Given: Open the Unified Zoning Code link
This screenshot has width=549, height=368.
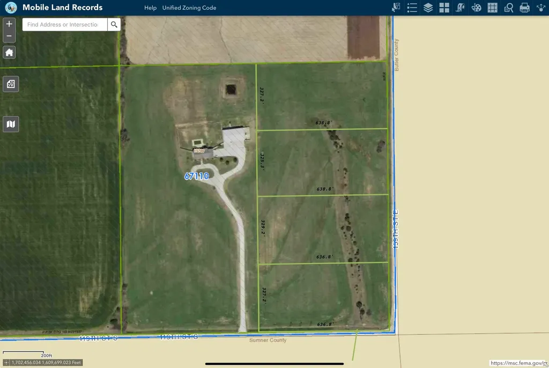Looking at the screenshot, I should click(189, 8).
